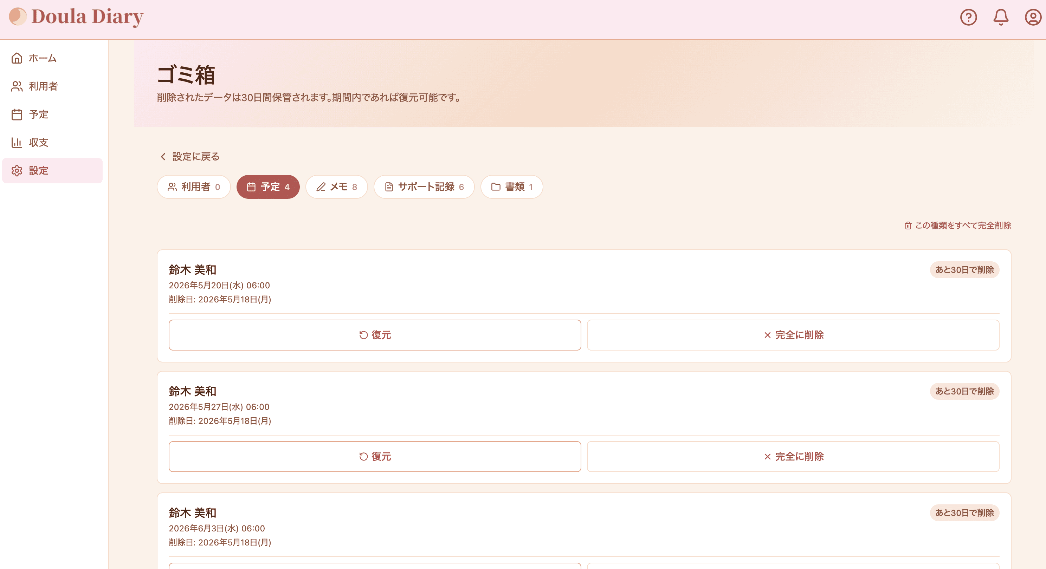The height and width of the screenshot is (569, 1046).
Task: Click the back chevron beside 設定に戻る
Action: (x=163, y=157)
